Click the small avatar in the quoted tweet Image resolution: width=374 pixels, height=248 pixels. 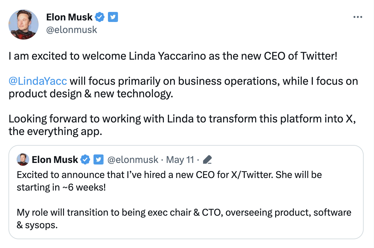point(23,159)
